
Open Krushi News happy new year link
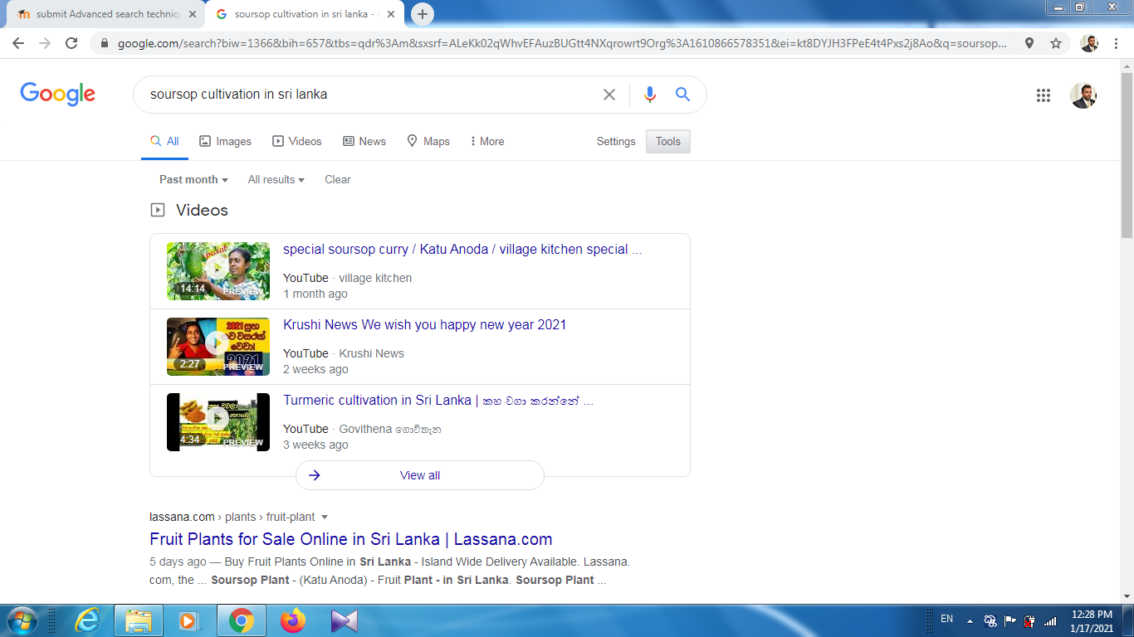click(x=424, y=324)
